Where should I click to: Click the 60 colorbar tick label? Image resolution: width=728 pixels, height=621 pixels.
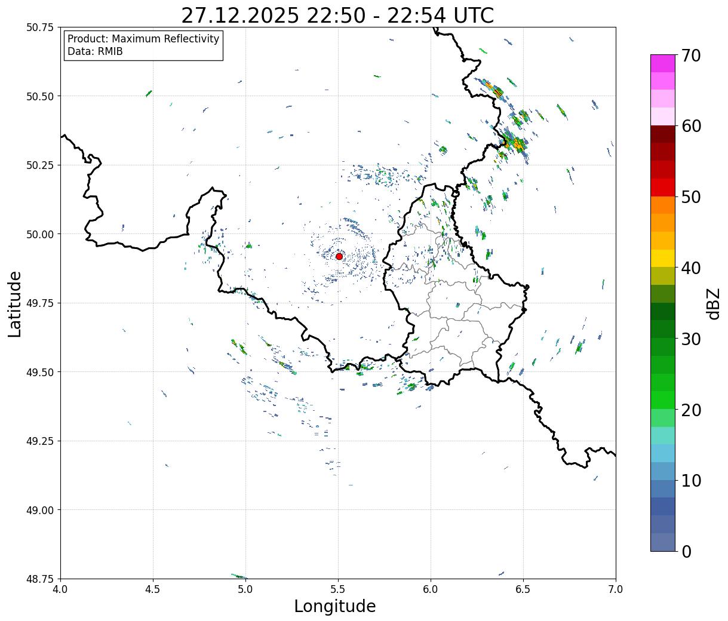pos(690,126)
